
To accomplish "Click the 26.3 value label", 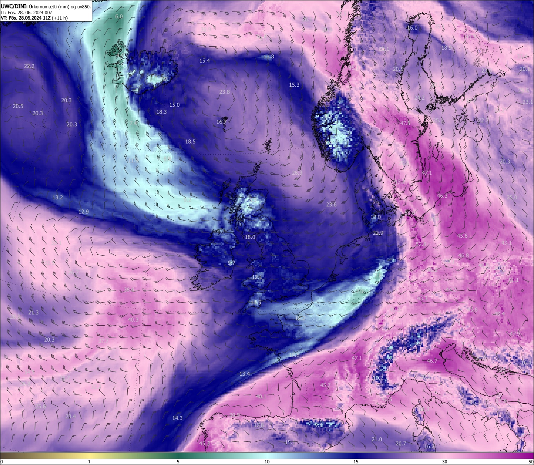I will coord(297,173).
